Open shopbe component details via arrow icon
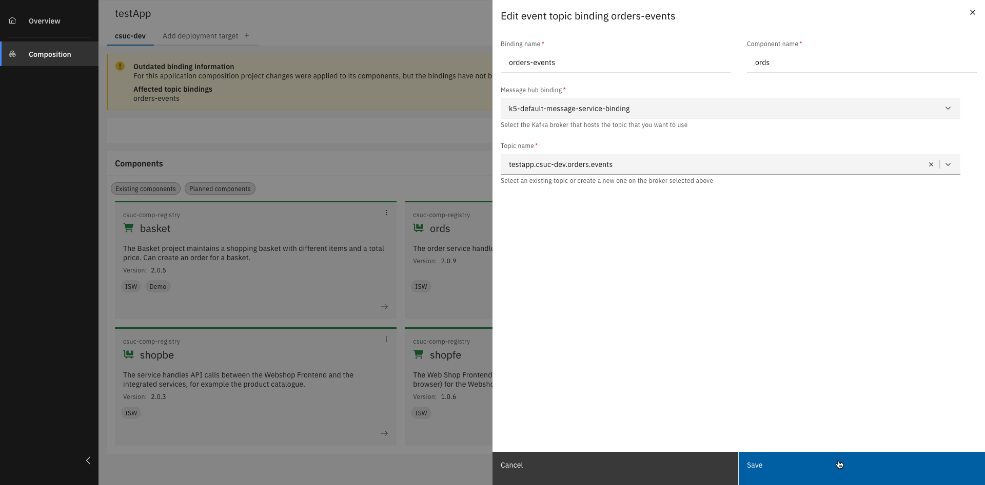 384,433
